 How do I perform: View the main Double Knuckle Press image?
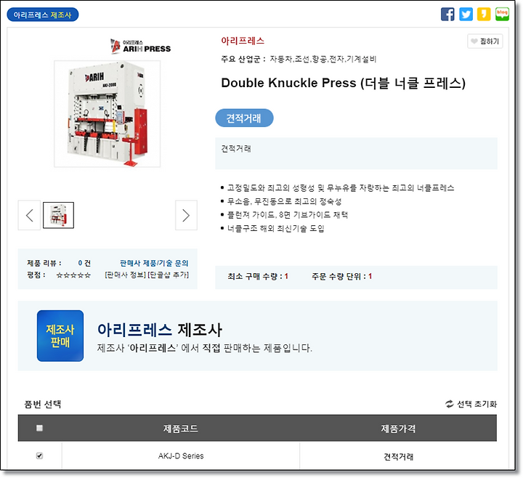click(108, 114)
